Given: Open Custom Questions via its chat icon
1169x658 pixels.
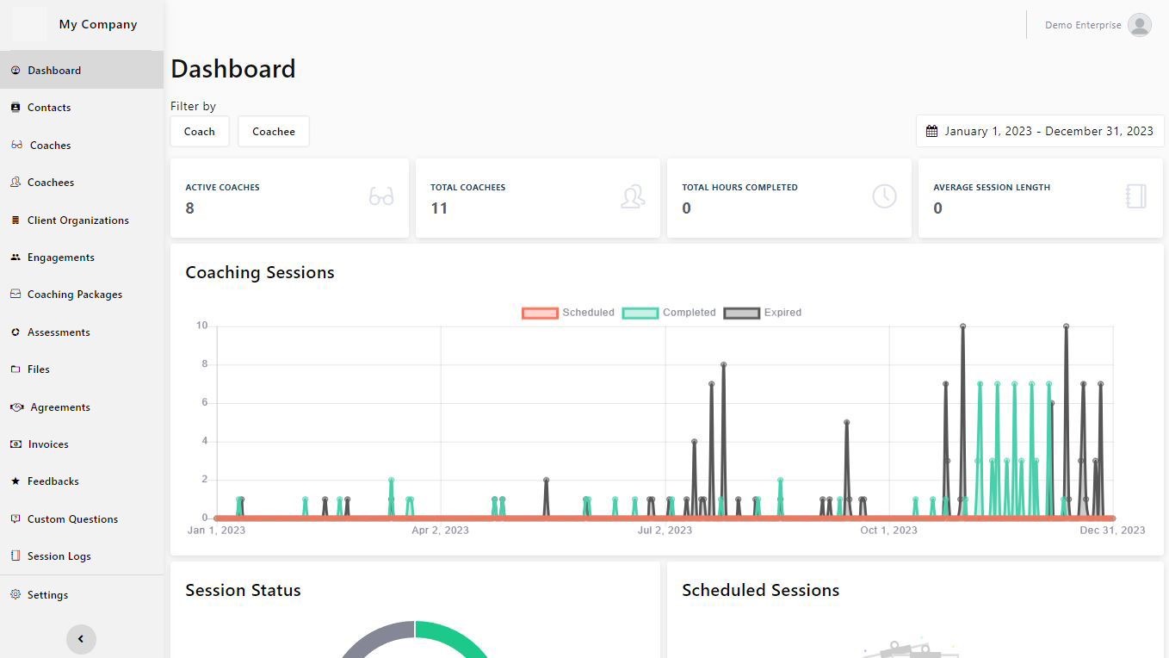Looking at the screenshot, I should (15, 518).
